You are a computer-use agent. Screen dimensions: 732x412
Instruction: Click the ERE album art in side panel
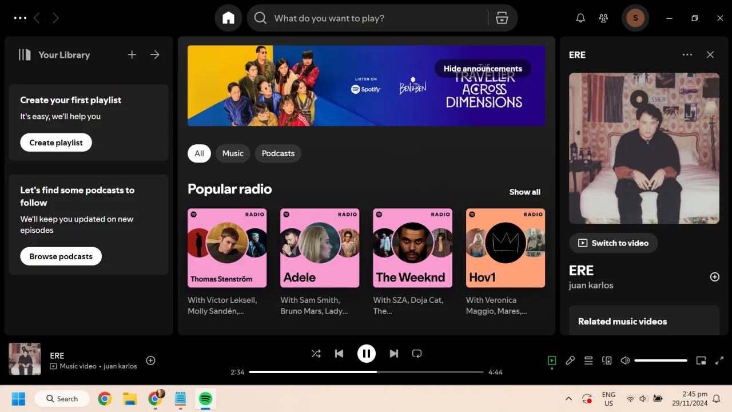pyautogui.click(x=644, y=148)
